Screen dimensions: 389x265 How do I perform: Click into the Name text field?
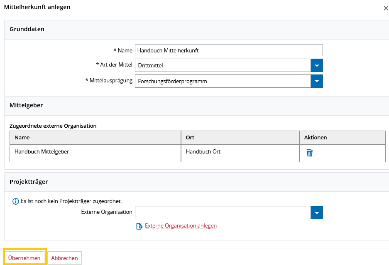229,50
